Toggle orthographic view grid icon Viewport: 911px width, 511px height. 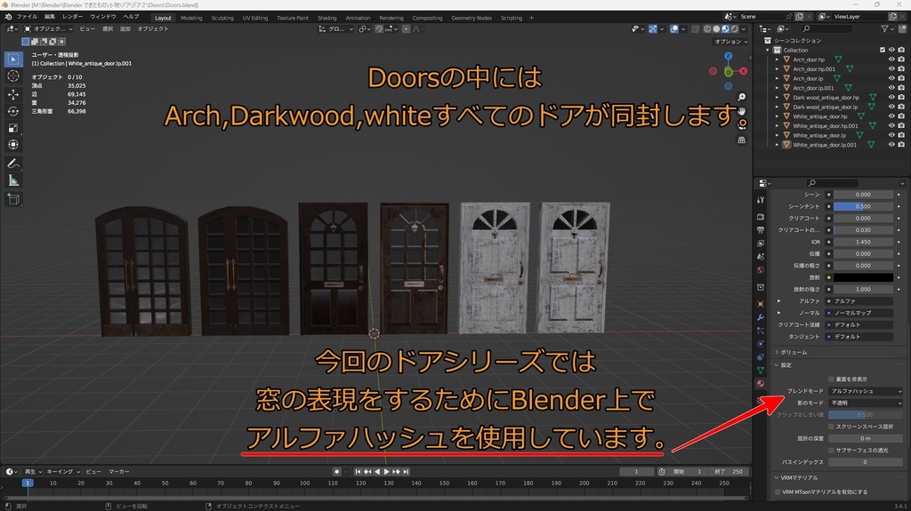tap(741, 140)
